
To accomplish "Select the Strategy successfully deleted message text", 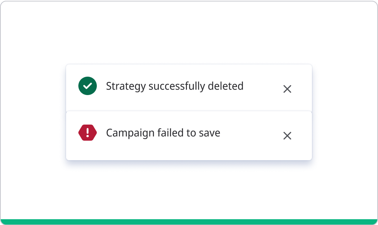I will (174, 86).
